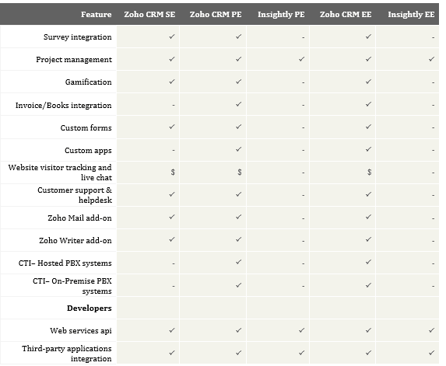Click the Third-party applications checkmark under Insightly PE
Screen dimensions: 446x366
(301, 353)
